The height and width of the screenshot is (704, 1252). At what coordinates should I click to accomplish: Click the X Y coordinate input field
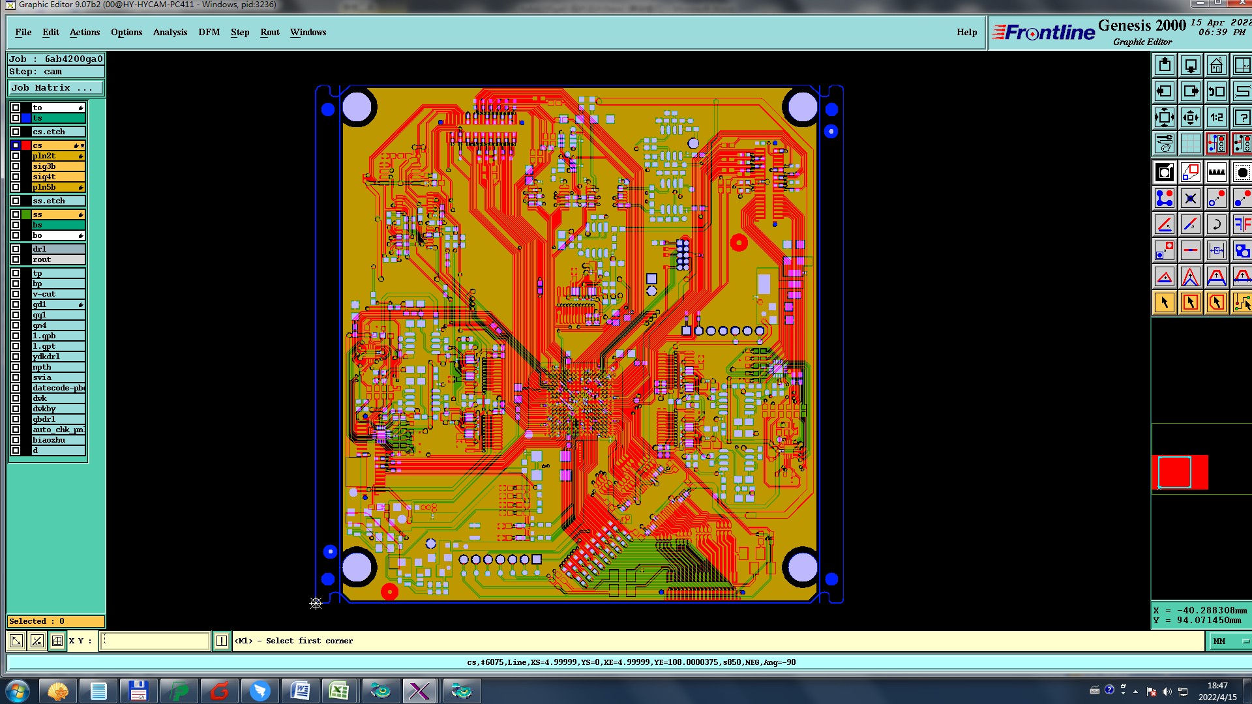[x=155, y=641]
